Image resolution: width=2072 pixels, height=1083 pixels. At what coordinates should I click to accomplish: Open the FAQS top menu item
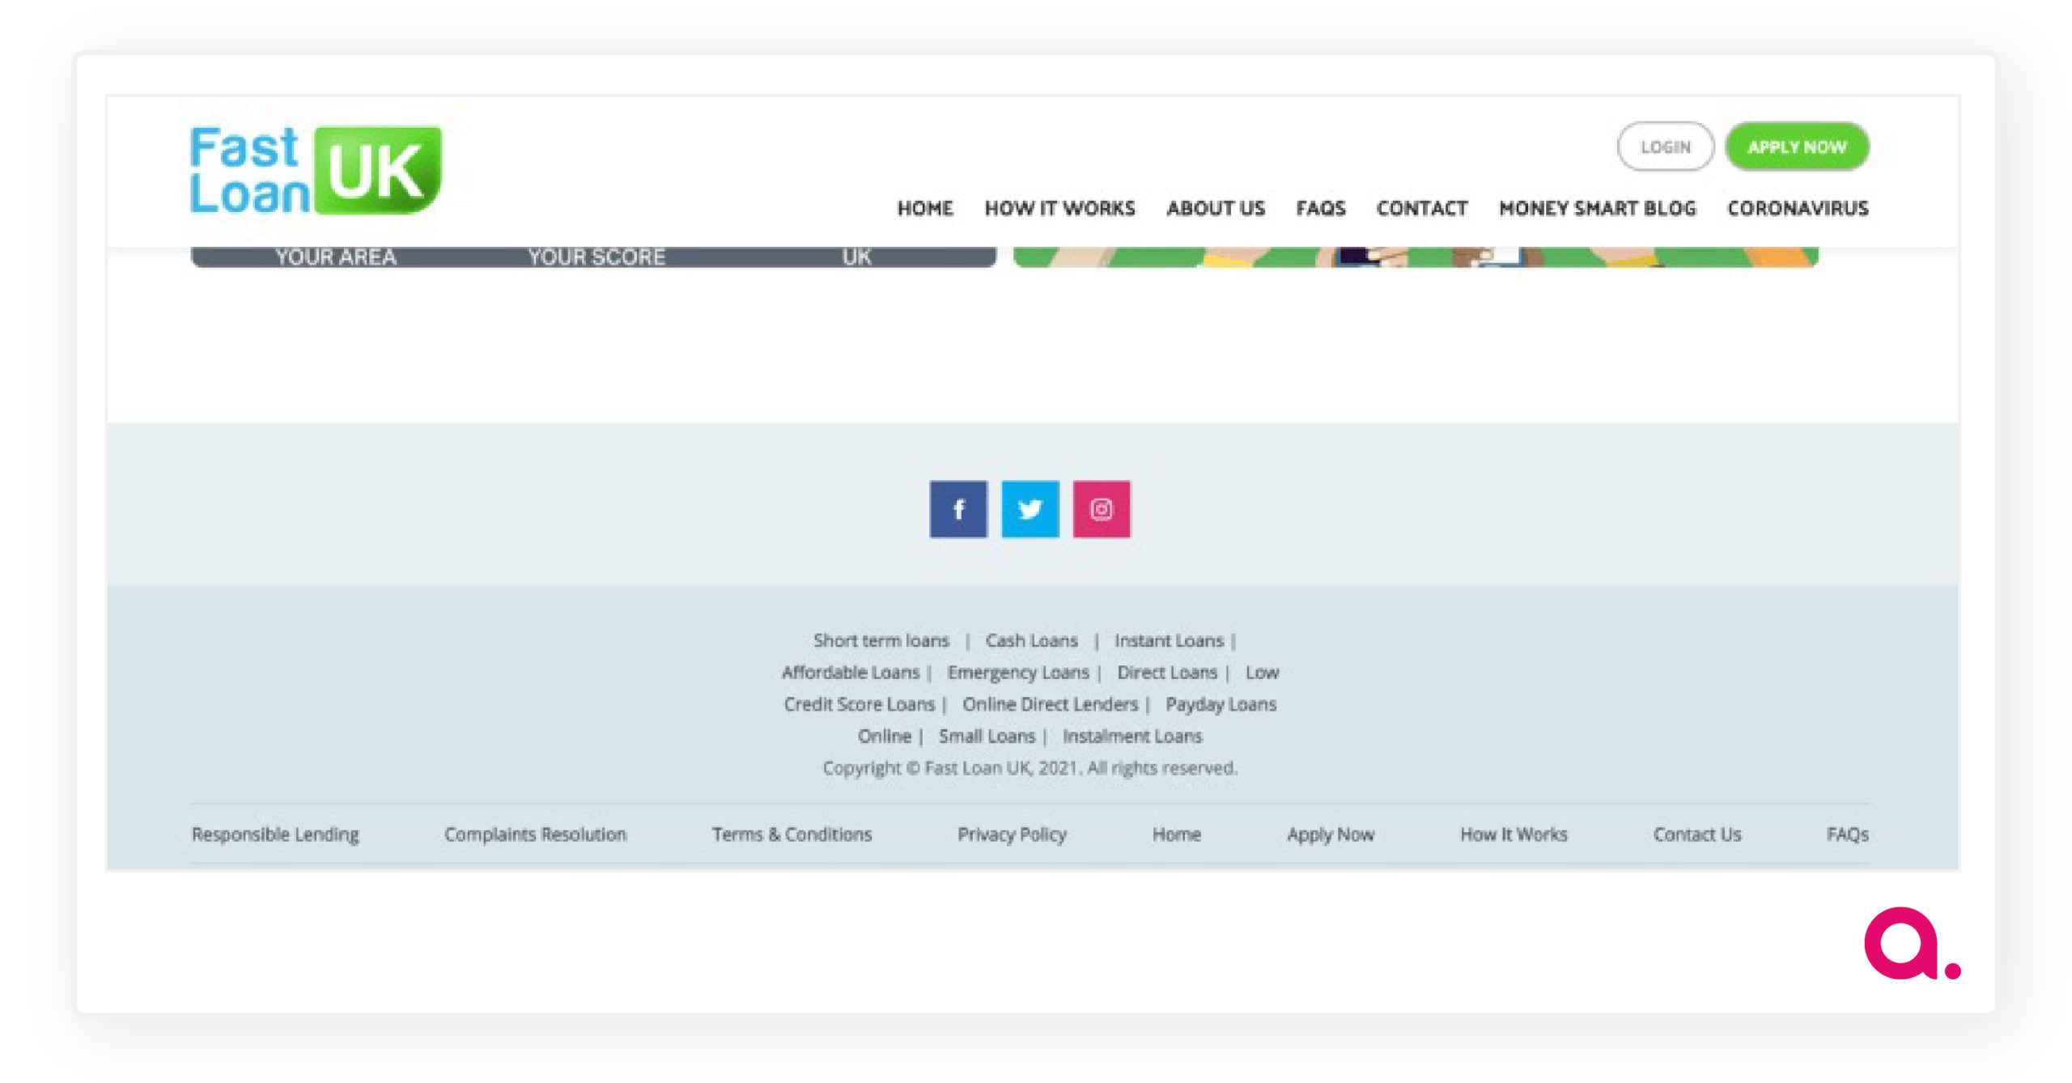1321,208
